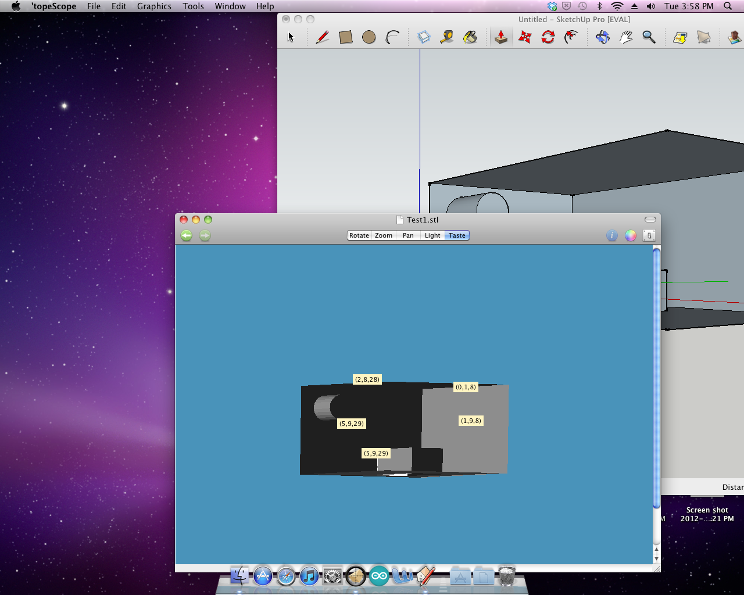Activate the Rotate tool

[548, 37]
